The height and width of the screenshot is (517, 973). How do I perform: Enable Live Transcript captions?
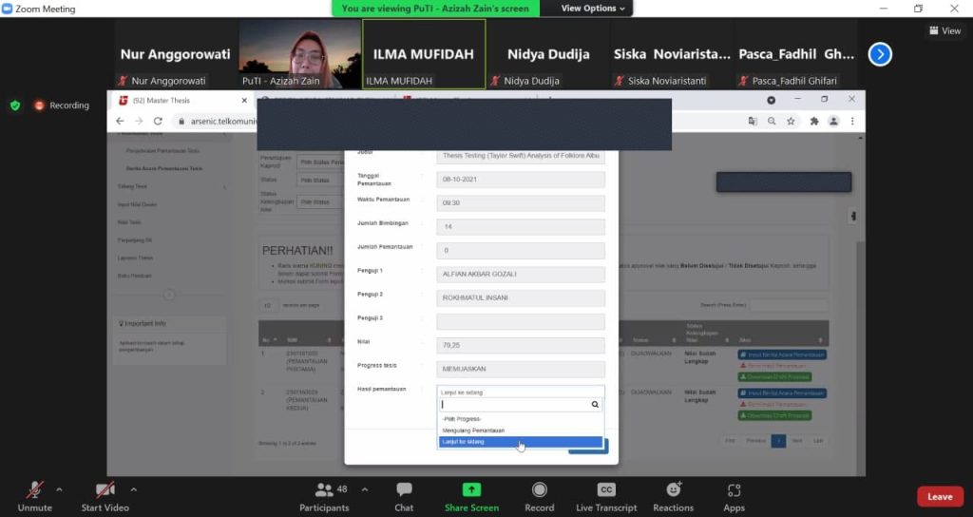pyautogui.click(x=606, y=490)
